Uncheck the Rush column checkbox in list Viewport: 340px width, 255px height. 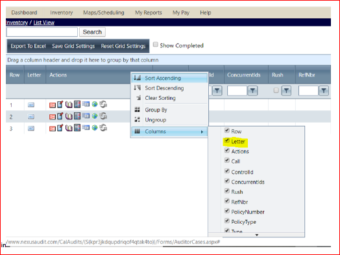coord(227,191)
